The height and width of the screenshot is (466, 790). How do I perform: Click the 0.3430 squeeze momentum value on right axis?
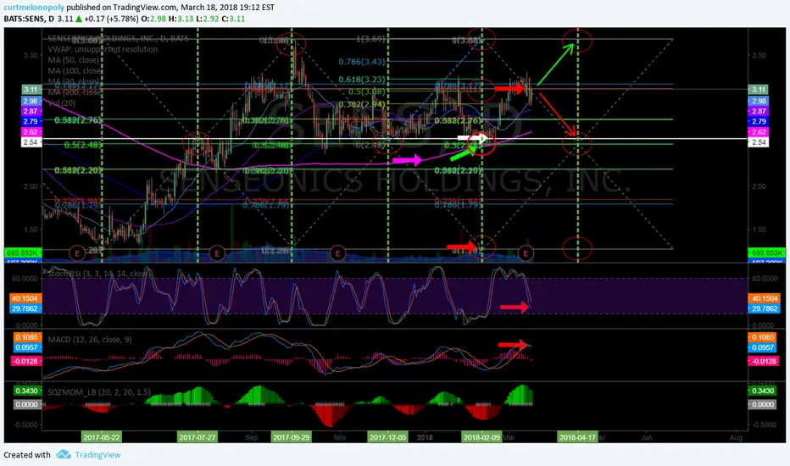click(763, 391)
